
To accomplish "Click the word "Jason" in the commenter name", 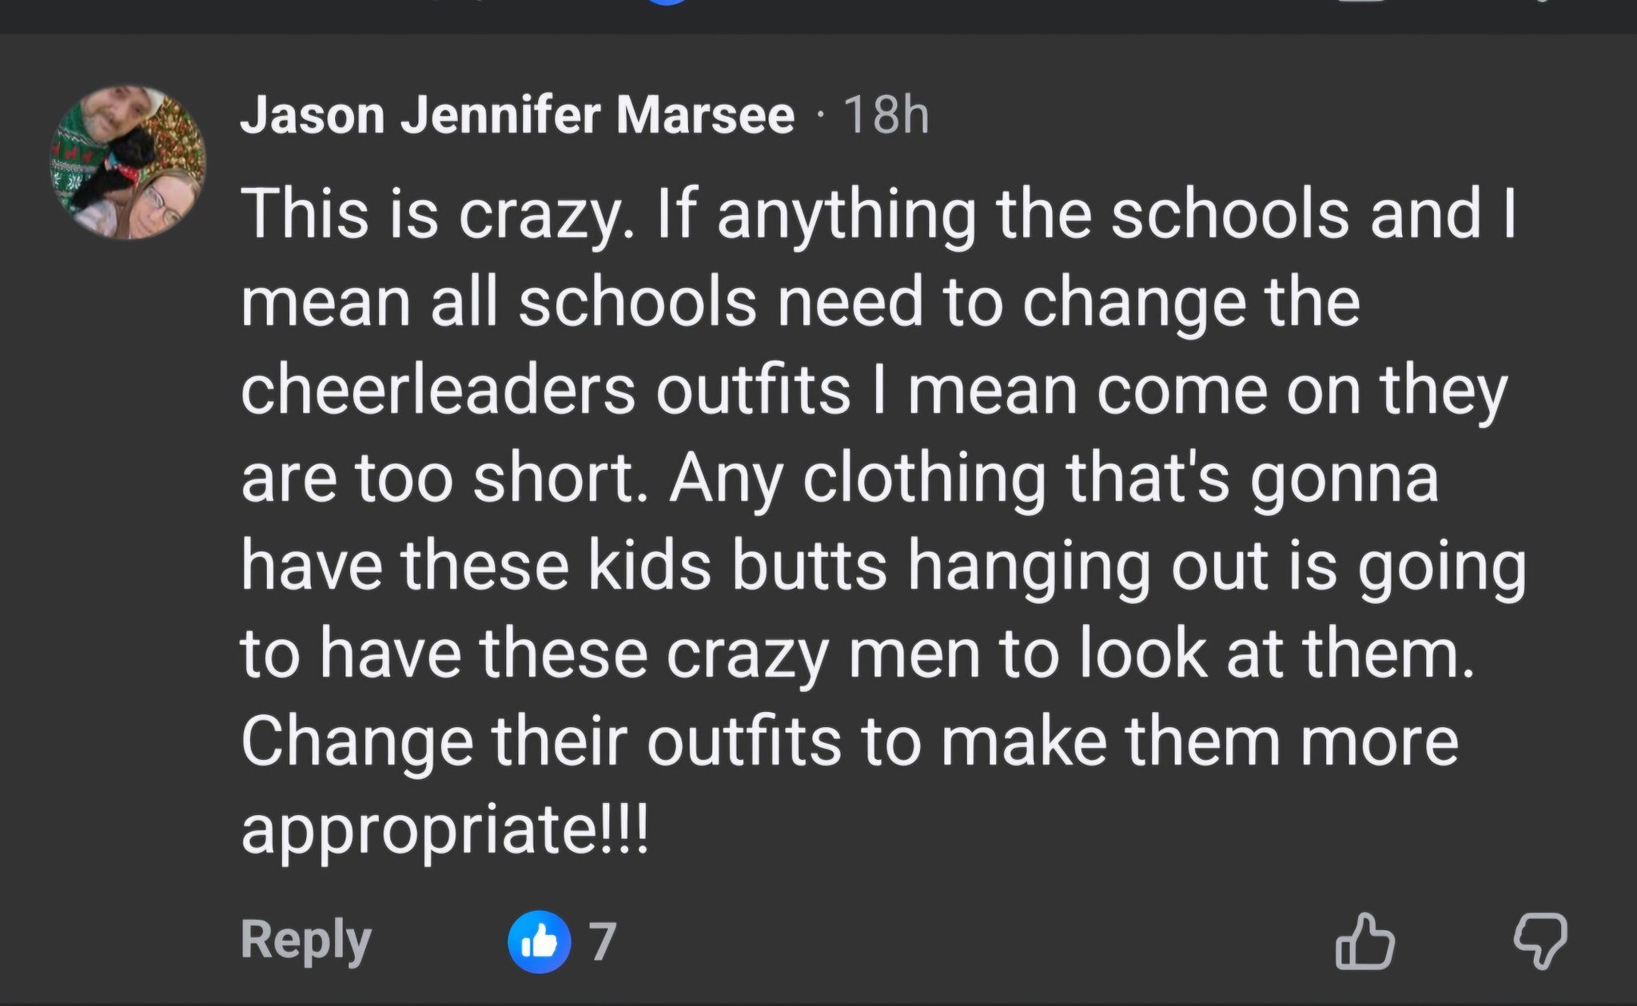I will (312, 115).
